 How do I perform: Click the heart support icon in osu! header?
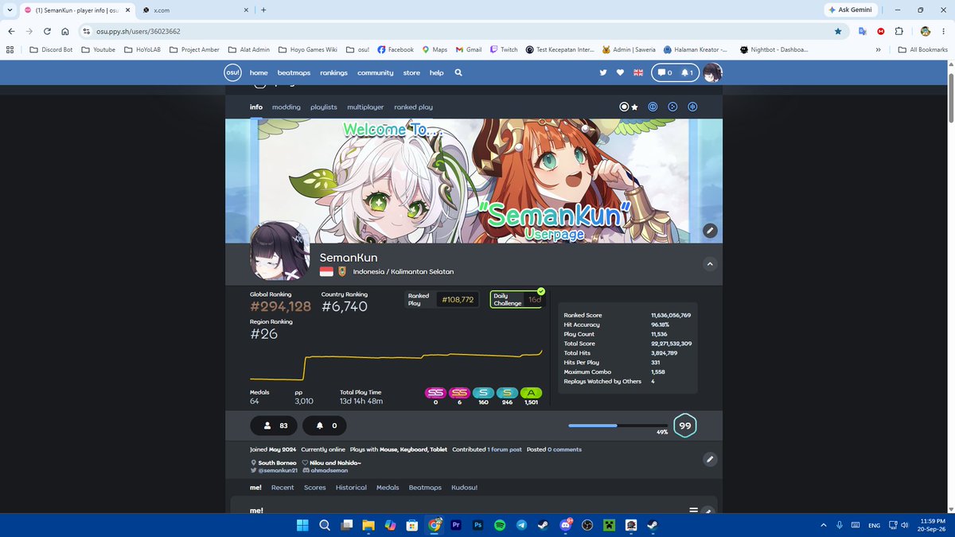click(x=620, y=72)
